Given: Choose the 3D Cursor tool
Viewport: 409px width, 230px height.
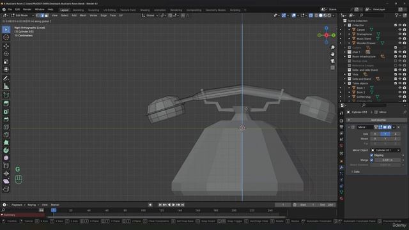Looking at the screenshot, I should pyautogui.click(x=6, y=38).
